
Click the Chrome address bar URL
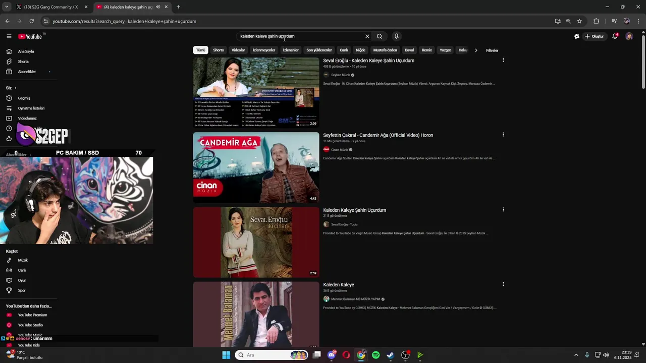pos(124,21)
